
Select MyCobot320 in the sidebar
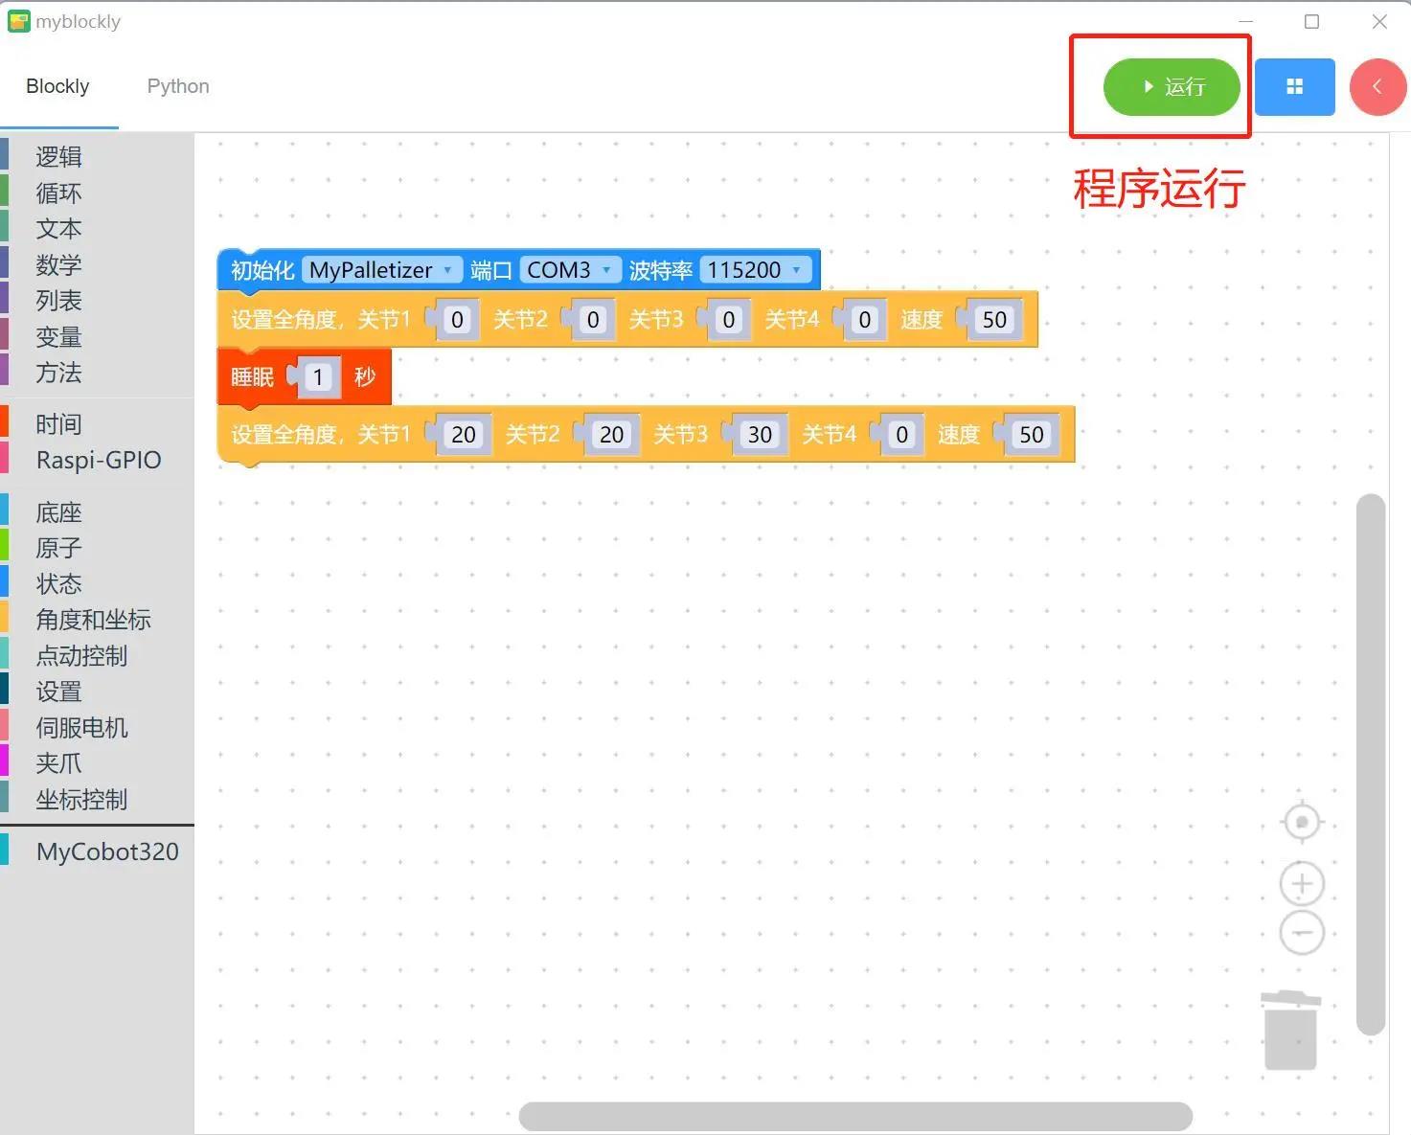(106, 851)
